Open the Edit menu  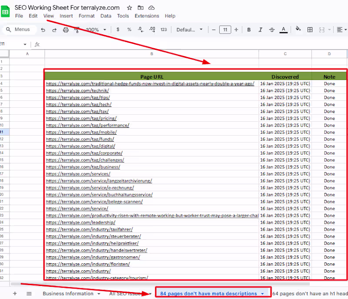point(33,16)
